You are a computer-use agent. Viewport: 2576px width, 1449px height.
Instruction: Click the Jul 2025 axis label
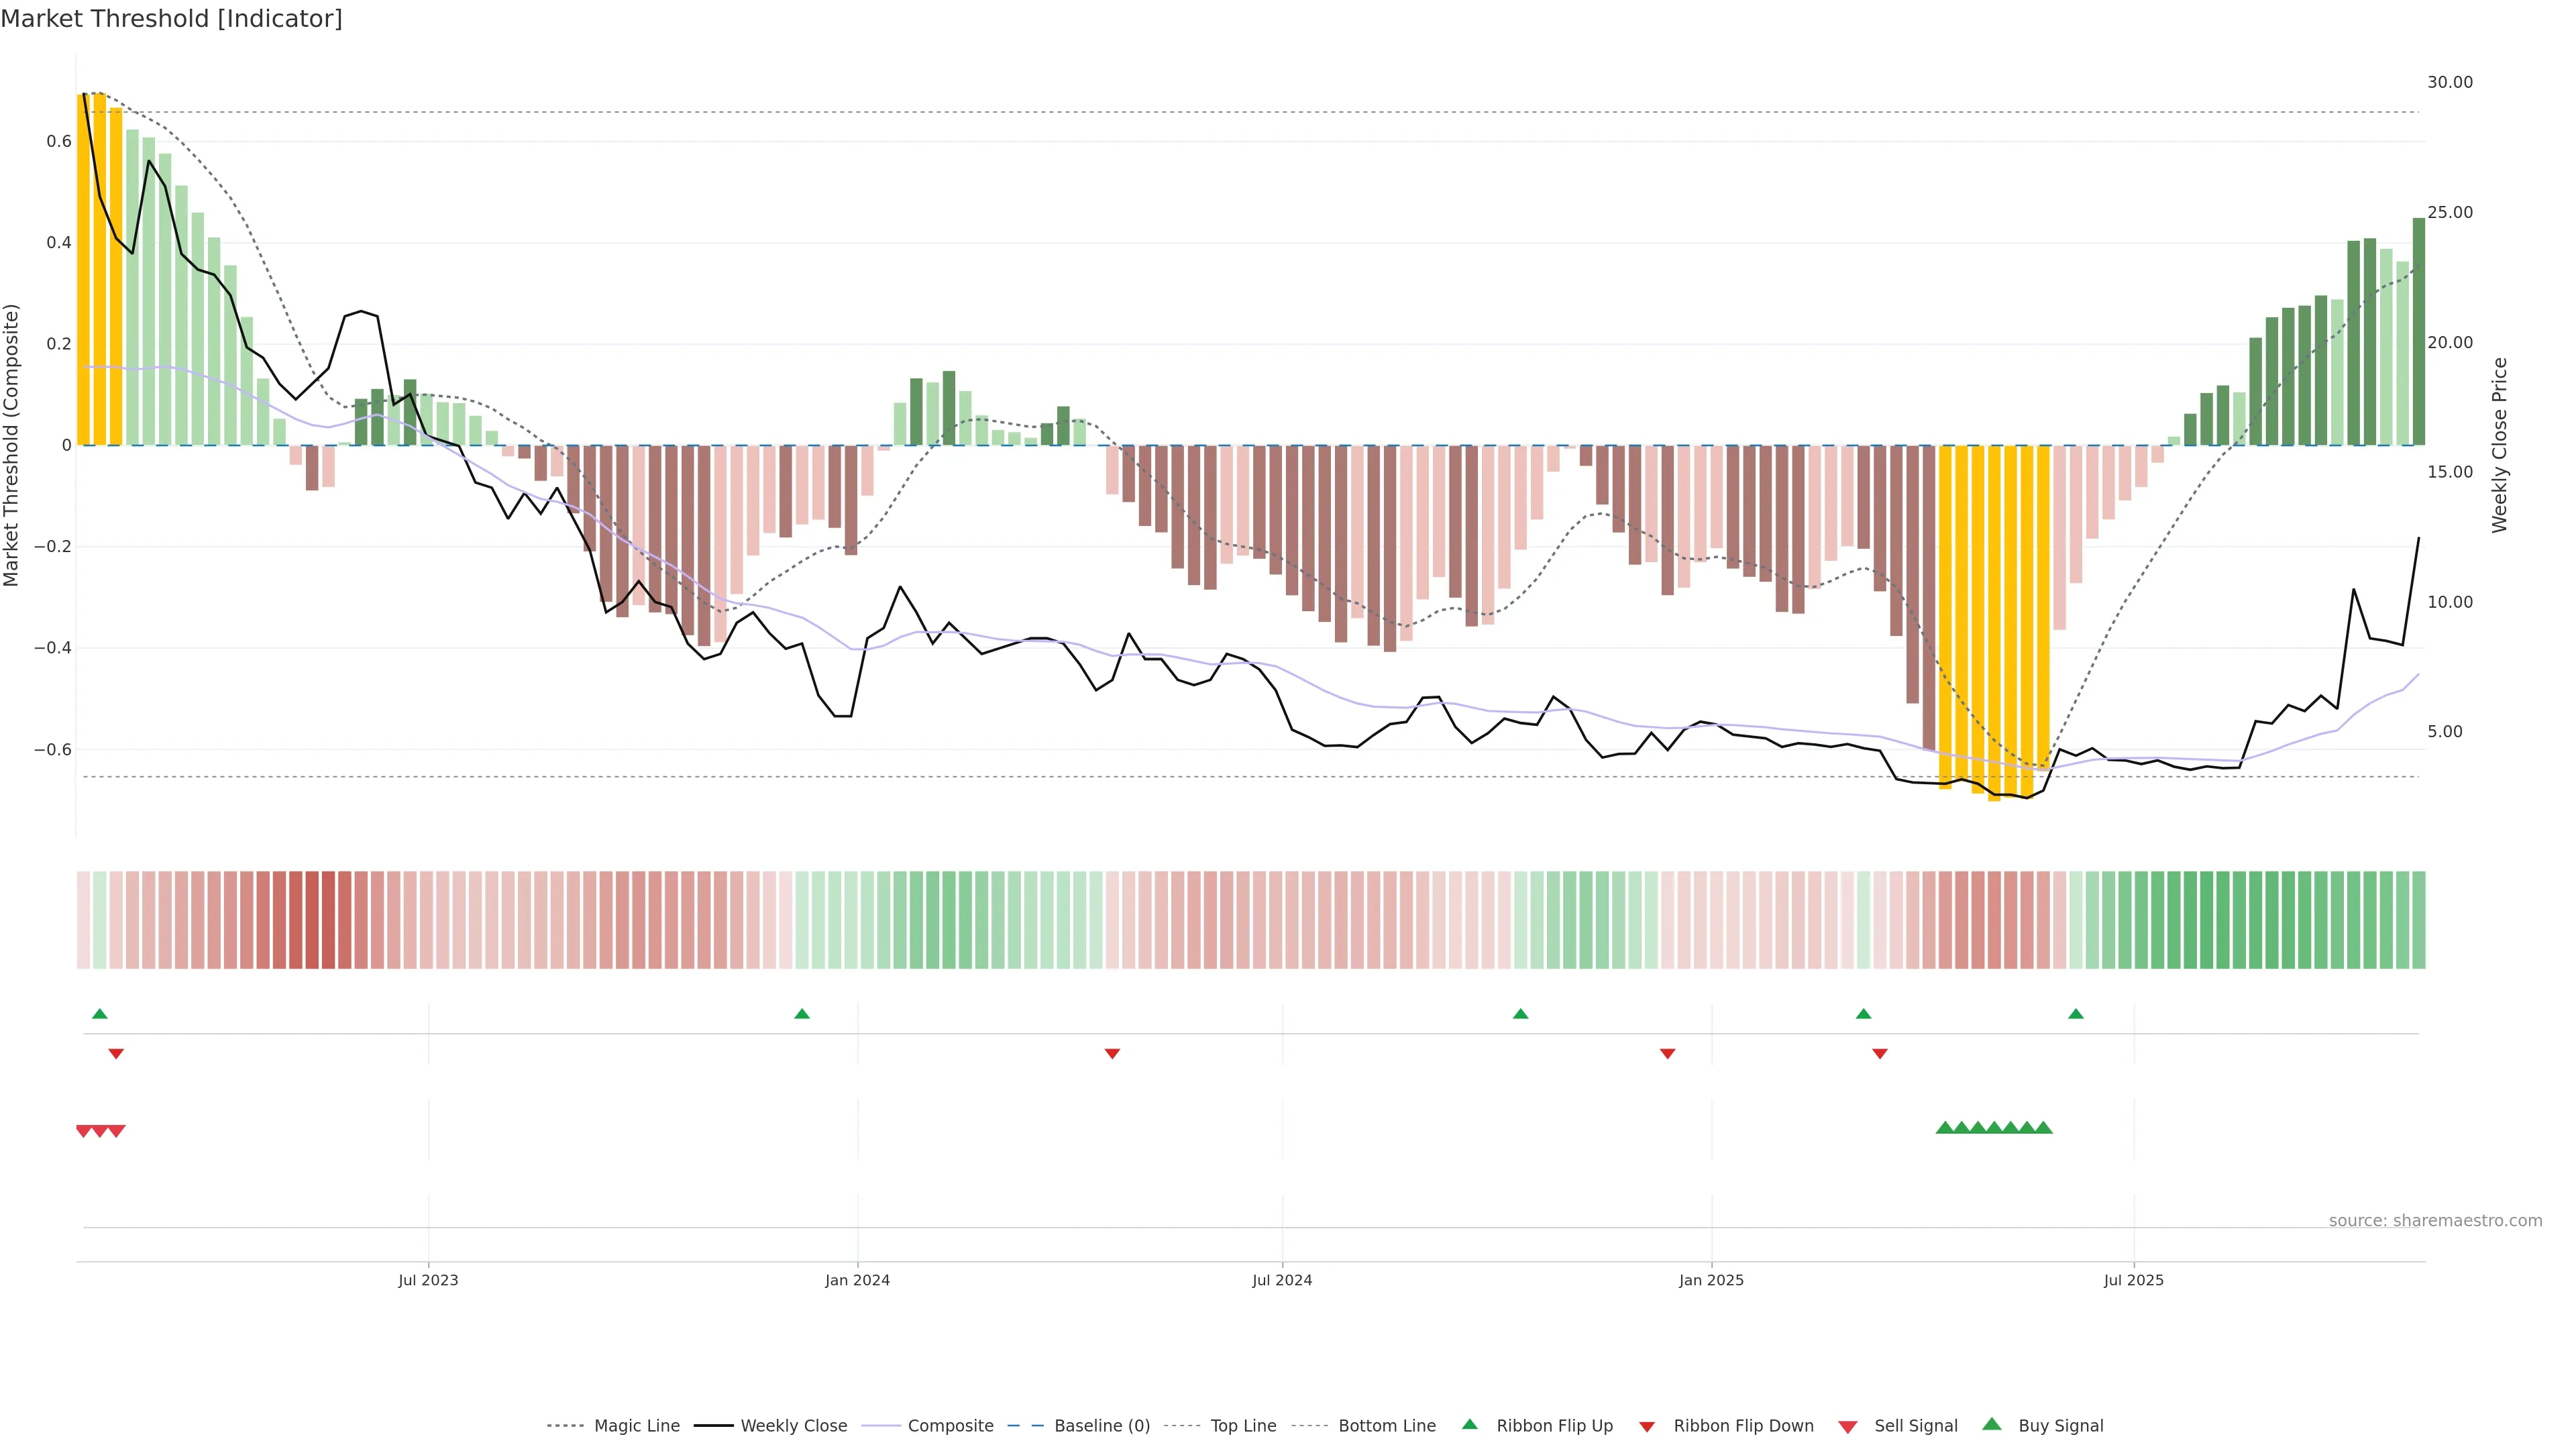point(2133,1280)
